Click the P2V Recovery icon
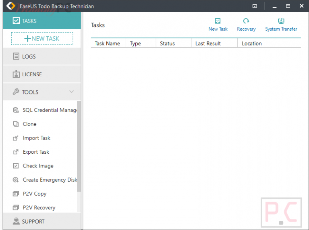The height and width of the screenshot is (230, 309). 16,208
